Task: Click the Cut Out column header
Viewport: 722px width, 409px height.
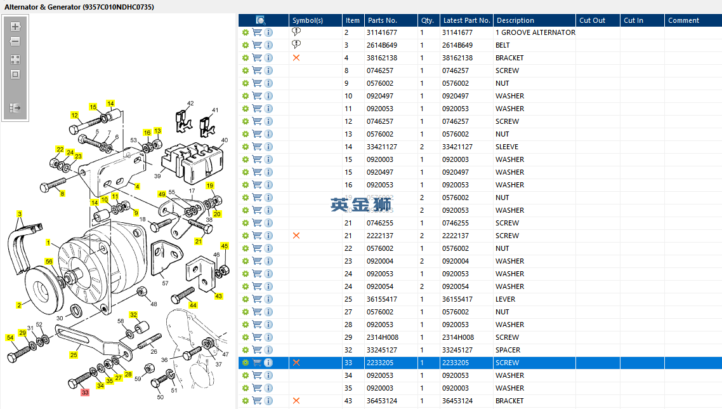Action: point(598,20)
